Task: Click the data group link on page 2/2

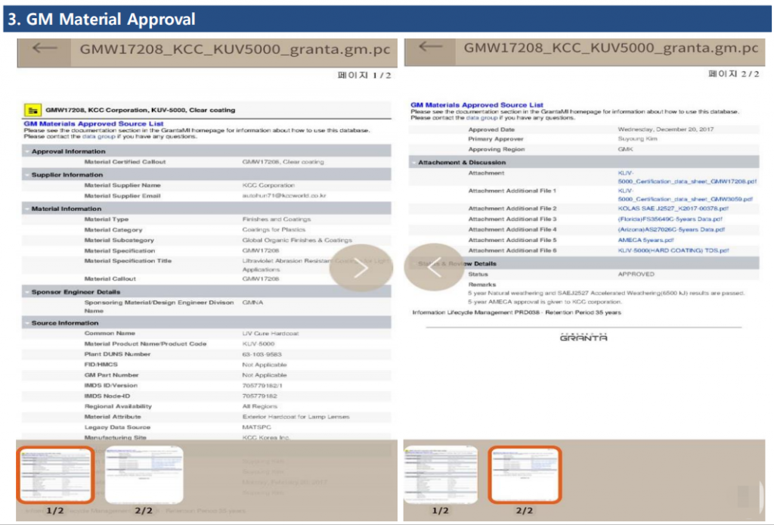Action: (481, 118)
